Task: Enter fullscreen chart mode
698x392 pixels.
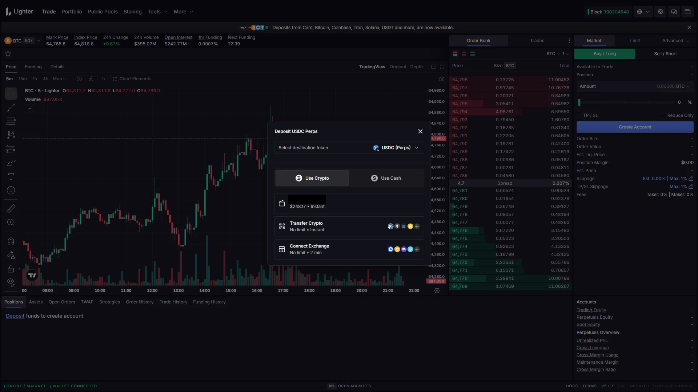Action: [442, 67]
